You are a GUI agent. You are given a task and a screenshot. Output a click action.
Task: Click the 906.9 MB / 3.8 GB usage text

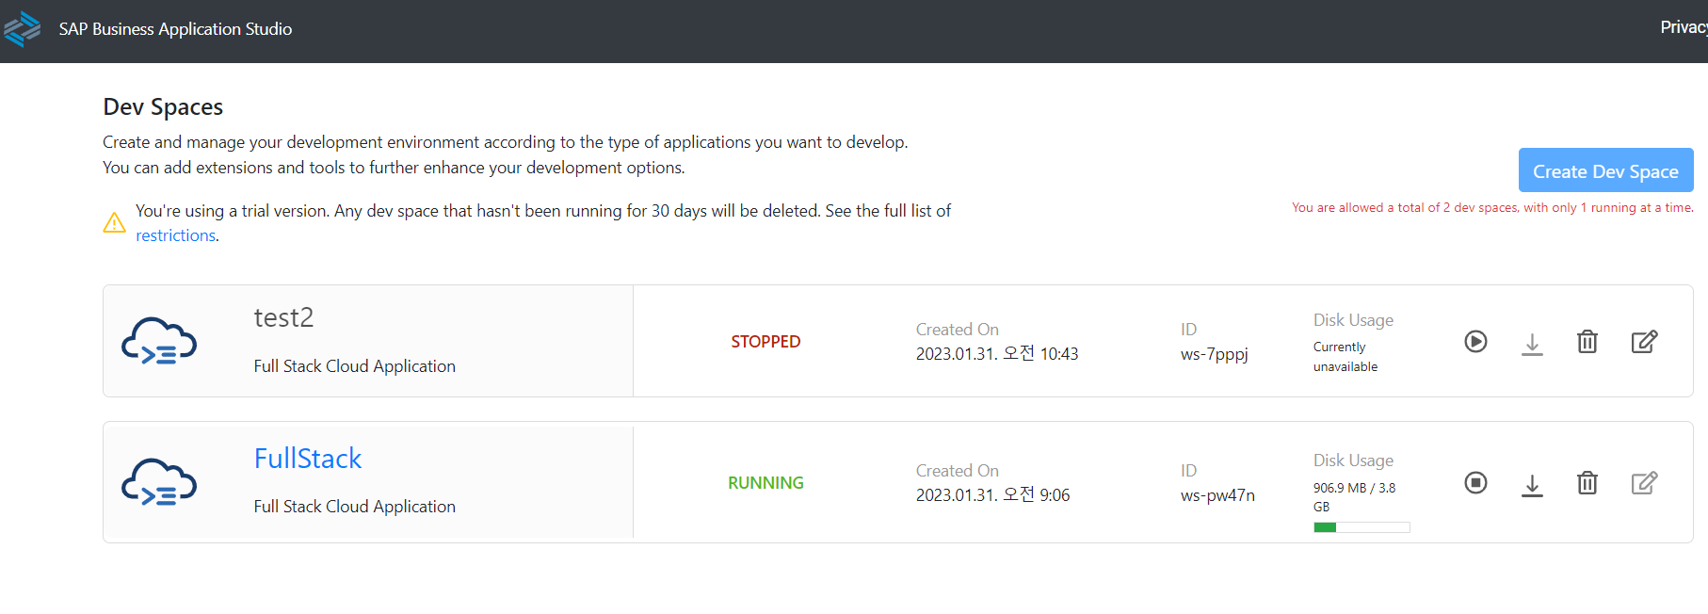pyautogui.click(x=1354, y=497)
